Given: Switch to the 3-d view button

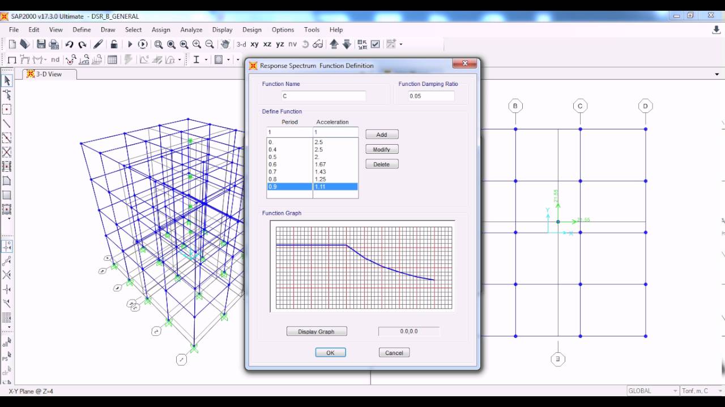Looking at the screenshot, I should pos(241,44).
